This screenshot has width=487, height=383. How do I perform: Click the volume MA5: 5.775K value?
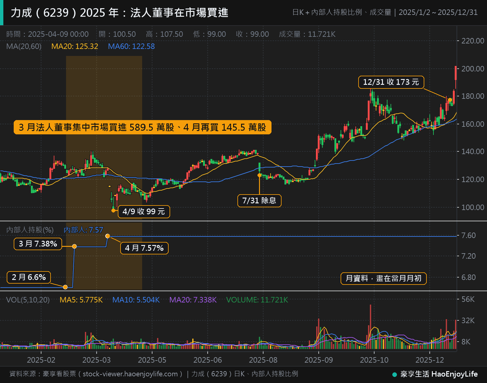[81, 300]
